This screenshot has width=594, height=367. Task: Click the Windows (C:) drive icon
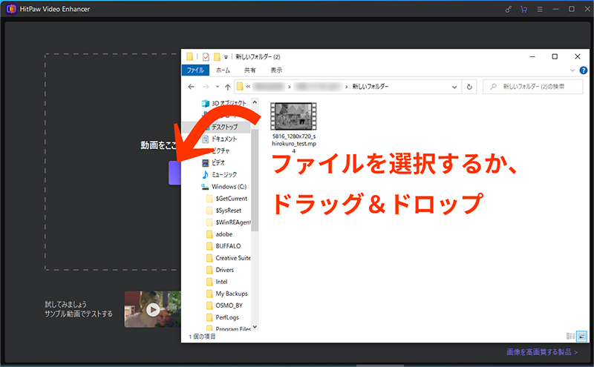205,187
